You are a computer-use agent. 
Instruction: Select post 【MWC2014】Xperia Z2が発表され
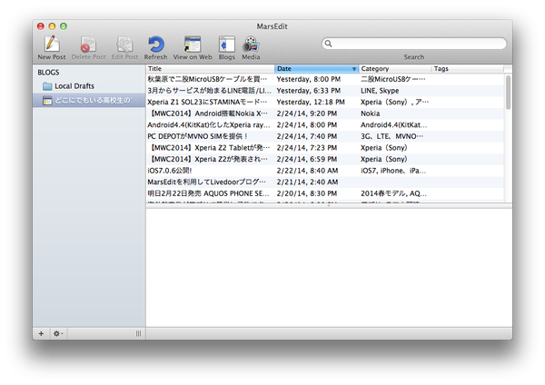click(208, 159)
